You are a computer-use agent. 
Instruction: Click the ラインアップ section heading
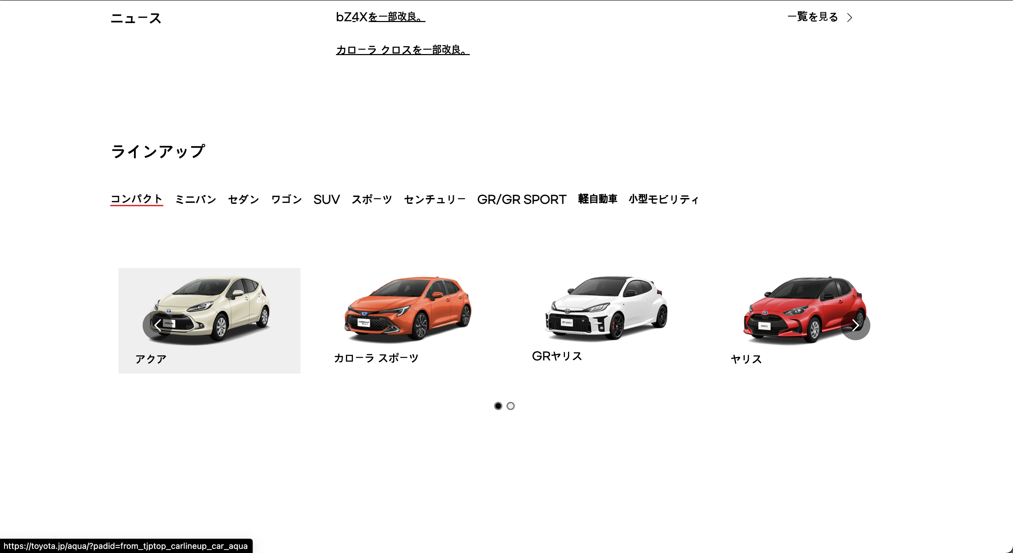158,151
